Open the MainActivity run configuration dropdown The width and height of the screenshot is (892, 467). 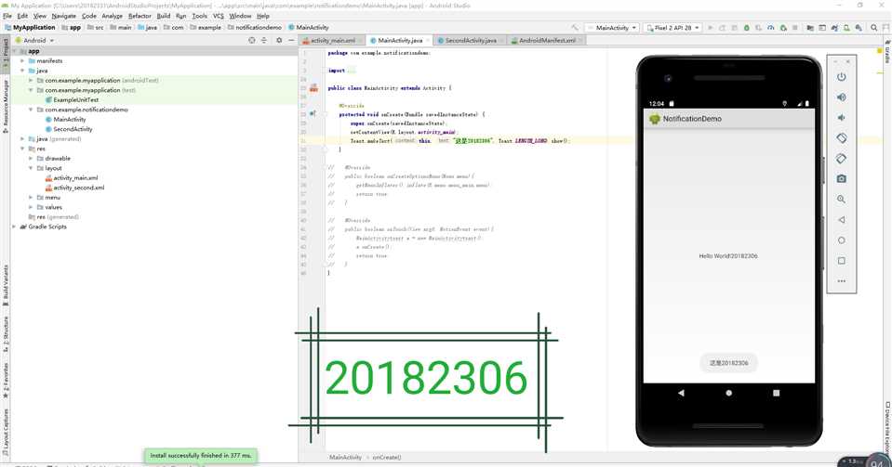click(x=613, y=27)
